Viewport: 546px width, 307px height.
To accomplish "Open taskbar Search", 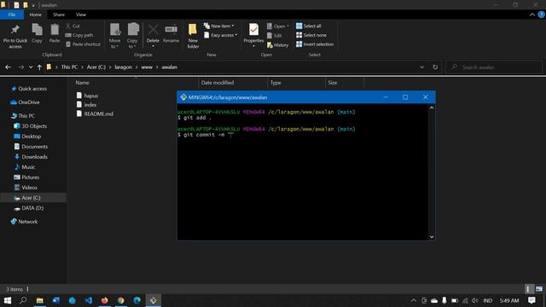I will coord(23,300).
